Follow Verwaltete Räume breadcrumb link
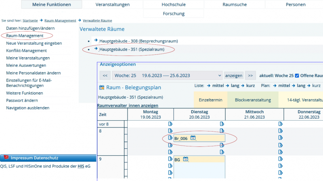 coord(97,21)
